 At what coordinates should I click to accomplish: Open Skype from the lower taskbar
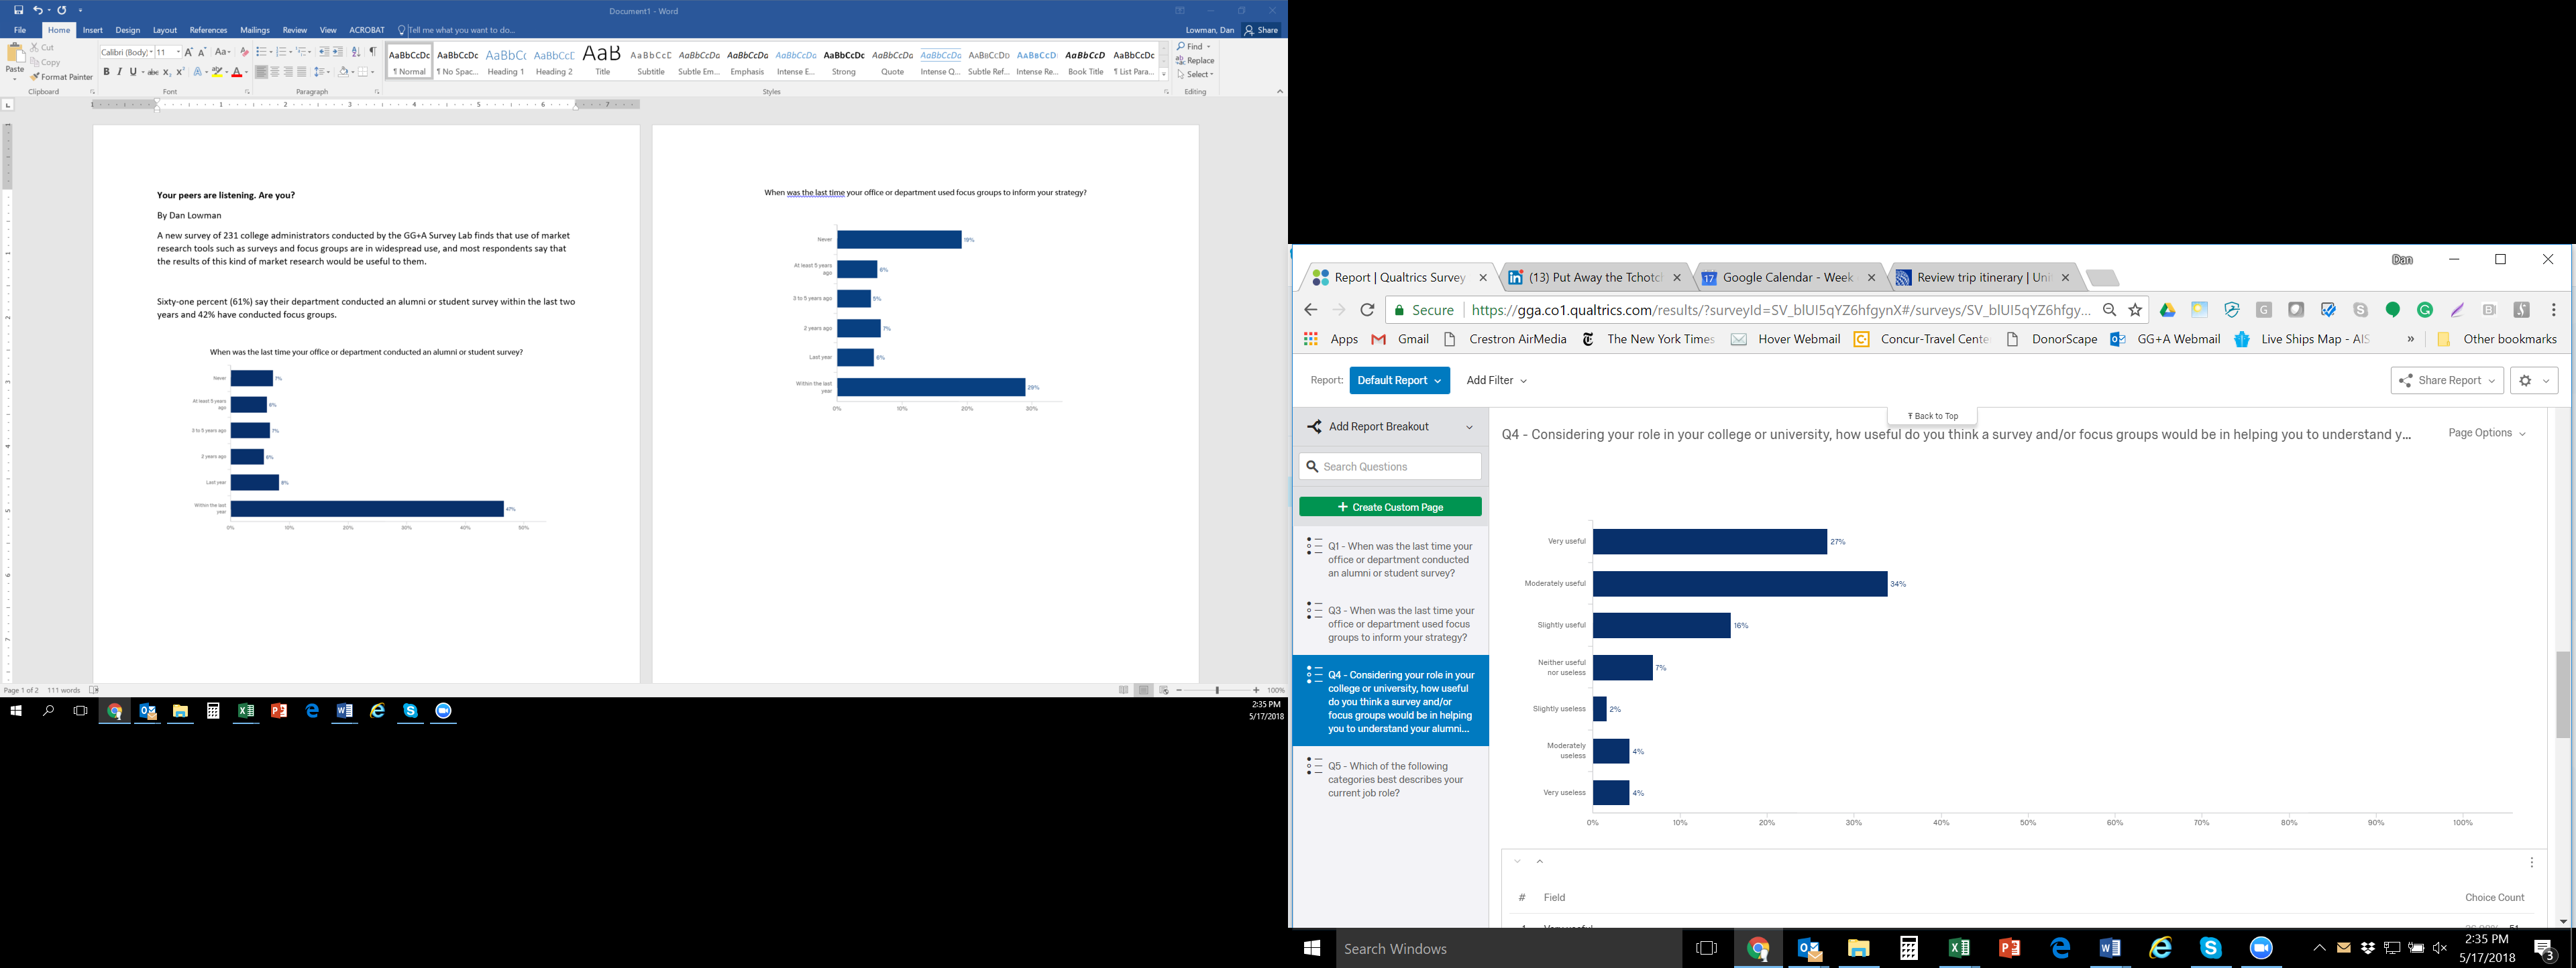[2210, 948]
